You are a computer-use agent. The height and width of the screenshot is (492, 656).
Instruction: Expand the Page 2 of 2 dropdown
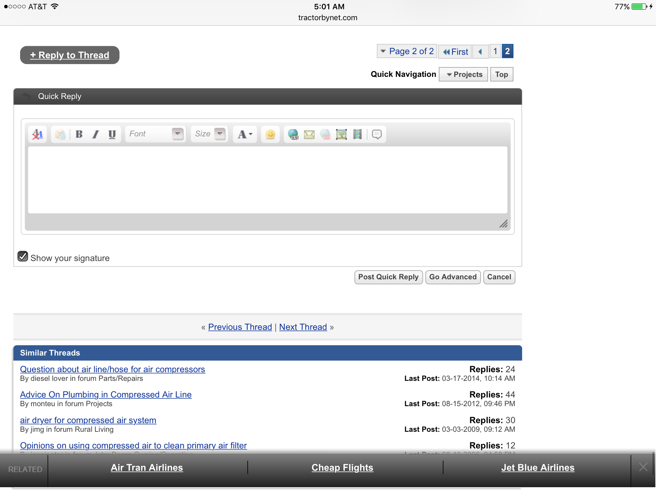(x=407, y=51)
